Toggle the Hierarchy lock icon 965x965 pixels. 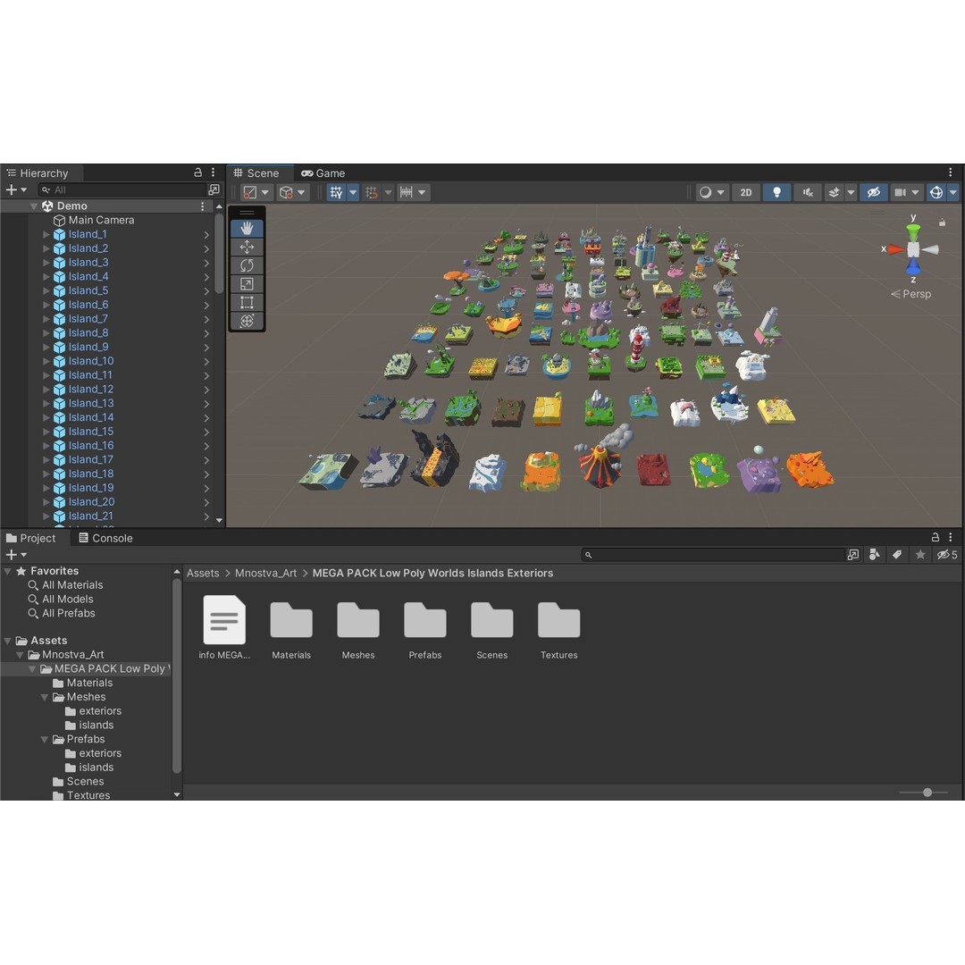click(197, 172)
